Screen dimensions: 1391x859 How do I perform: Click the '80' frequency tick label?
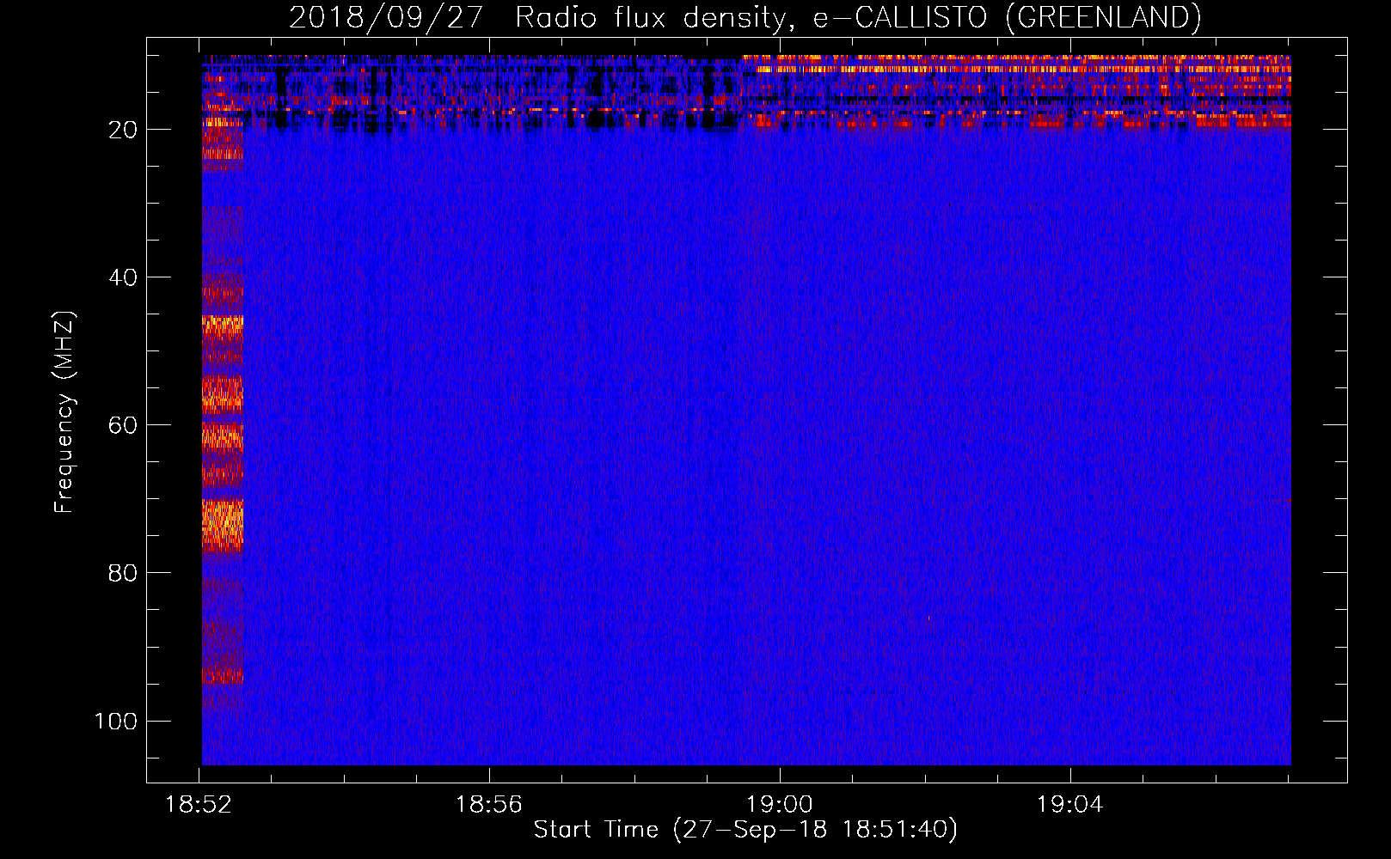click(123, 573)
